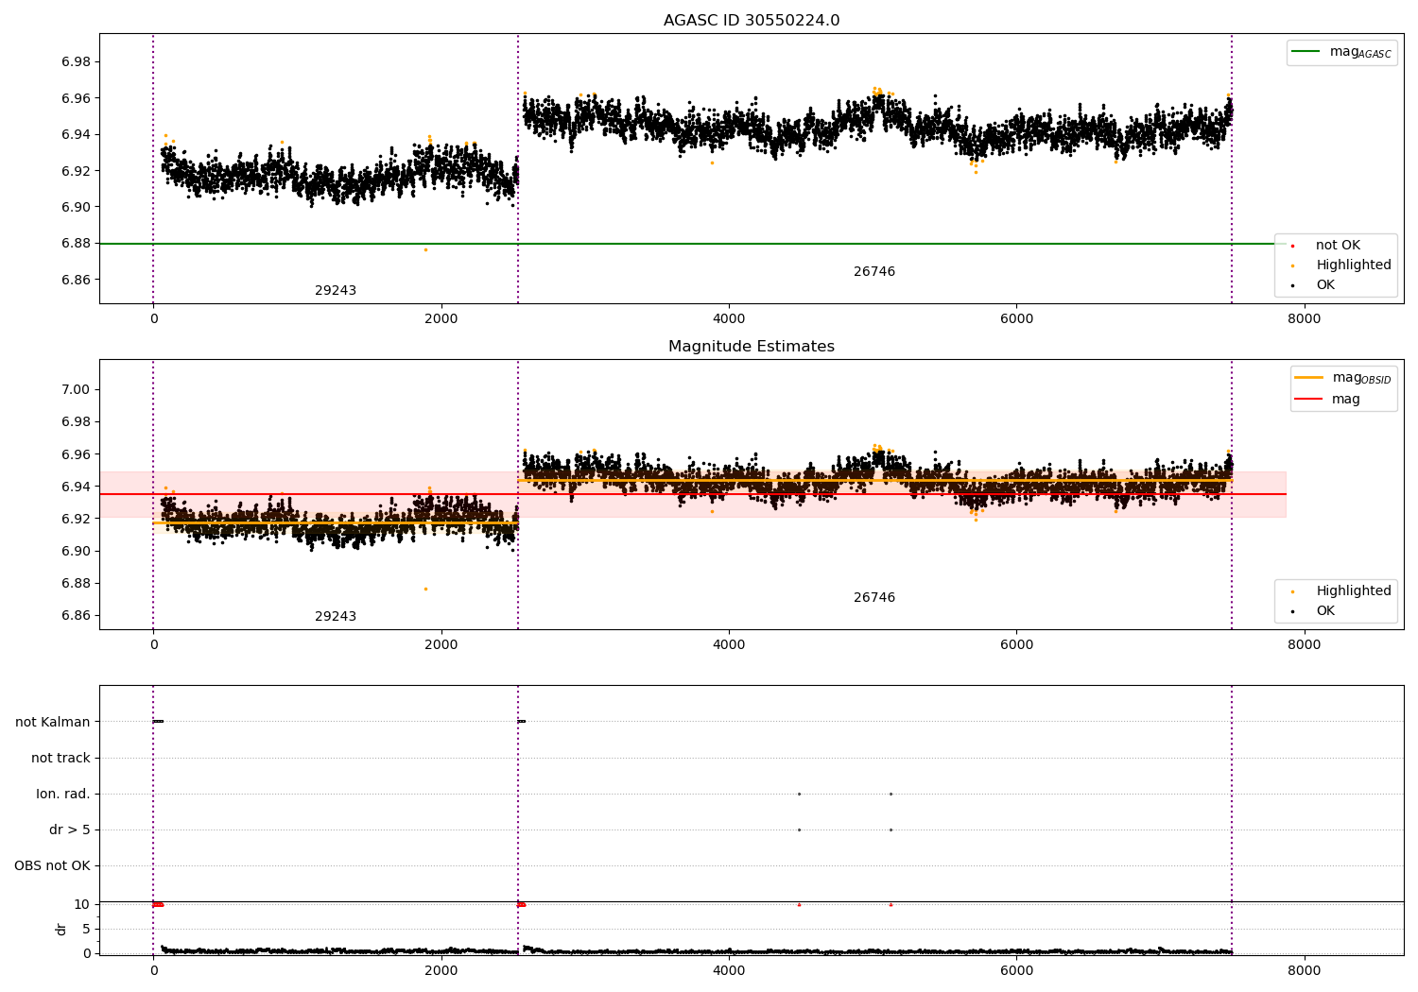Click the '6.86' y tick in the top plot

point(76,280)
